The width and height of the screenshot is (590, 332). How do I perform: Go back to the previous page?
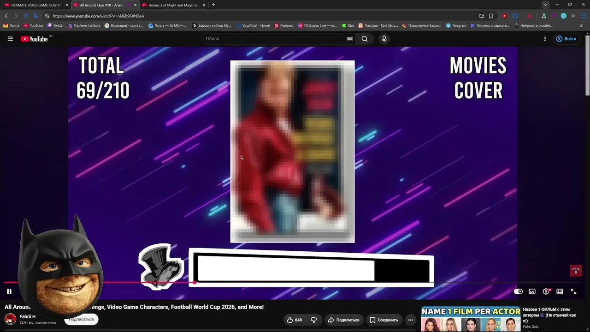coord(6,16)
